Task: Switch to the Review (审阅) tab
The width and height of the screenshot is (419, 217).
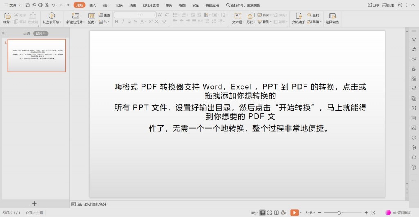Action: pyautogui.click(x=169, y=5)
